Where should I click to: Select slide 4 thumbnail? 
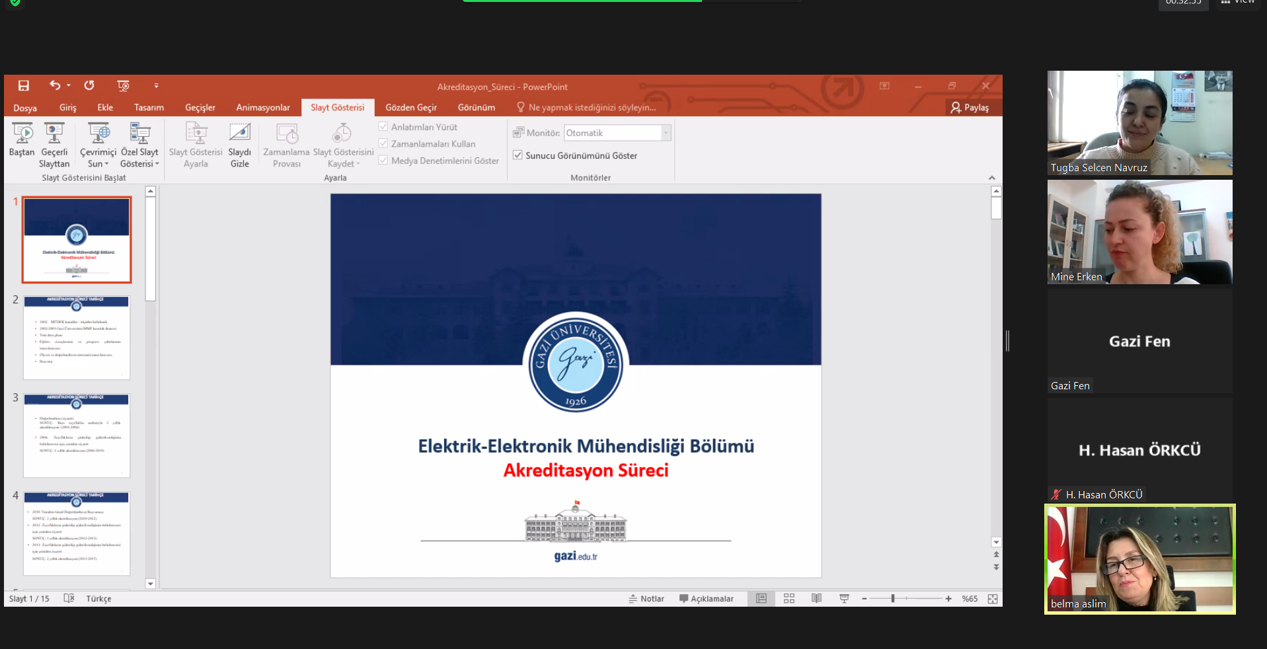77,533
